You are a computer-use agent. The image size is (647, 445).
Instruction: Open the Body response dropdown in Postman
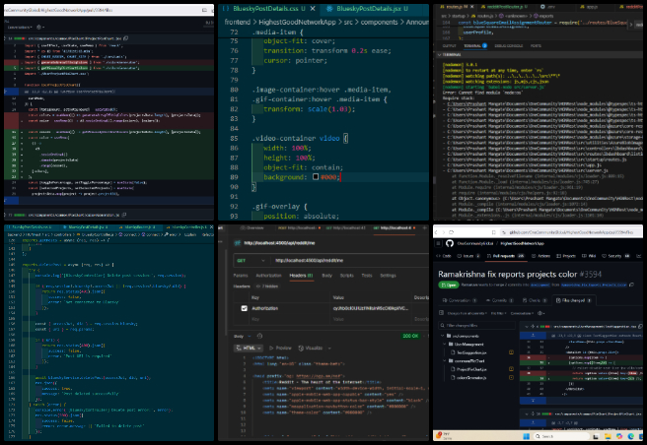tap(243, 337)
